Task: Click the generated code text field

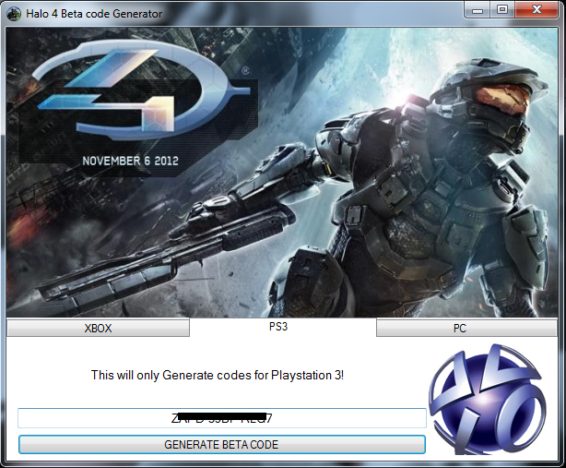Action: tap(222, 418)
